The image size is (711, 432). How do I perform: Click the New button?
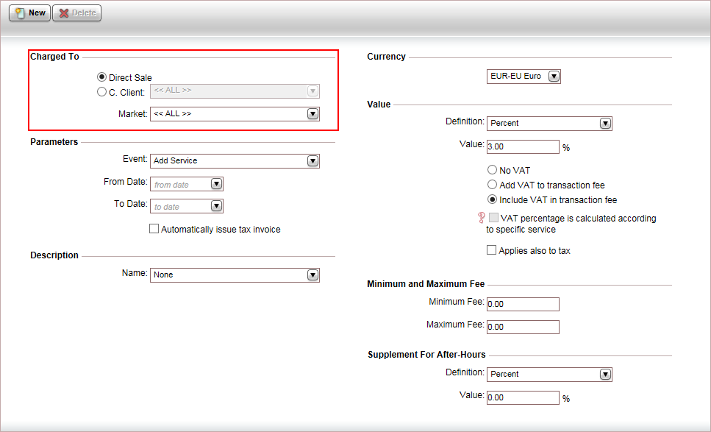coord(29,13)
